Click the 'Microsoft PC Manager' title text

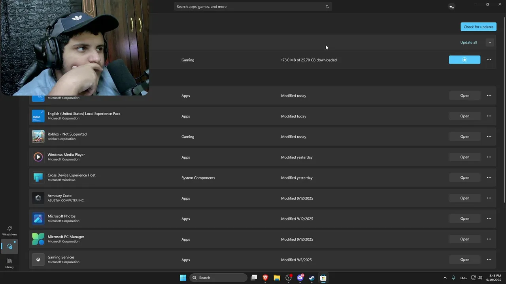(x=66, y=237)
